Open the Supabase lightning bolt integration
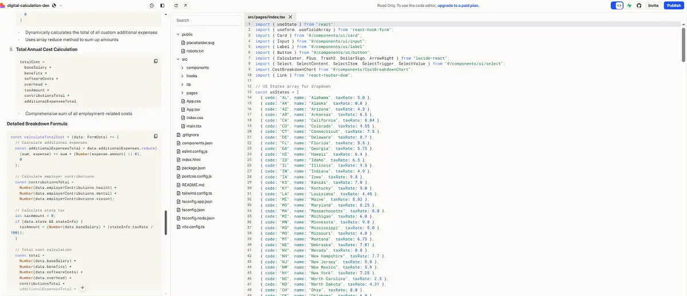The width and height of the screenshot is (687, 296). (x=630, y=5)
